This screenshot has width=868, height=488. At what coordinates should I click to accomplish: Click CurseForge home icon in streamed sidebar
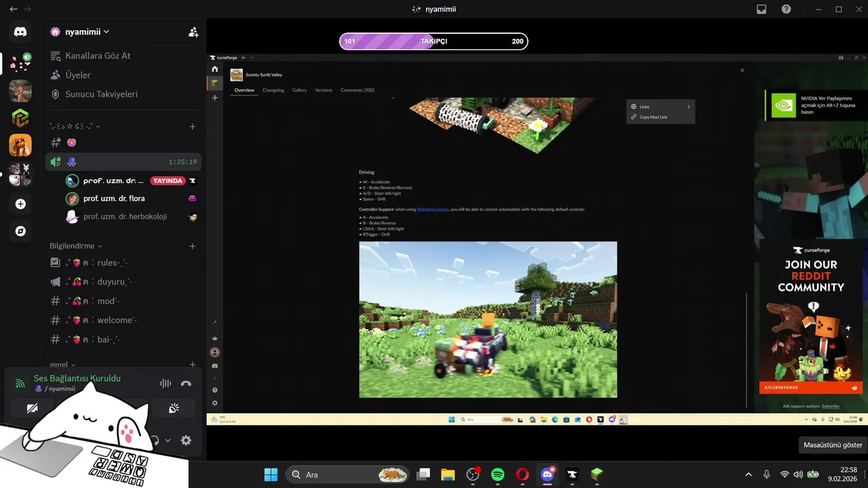[215, 69]
